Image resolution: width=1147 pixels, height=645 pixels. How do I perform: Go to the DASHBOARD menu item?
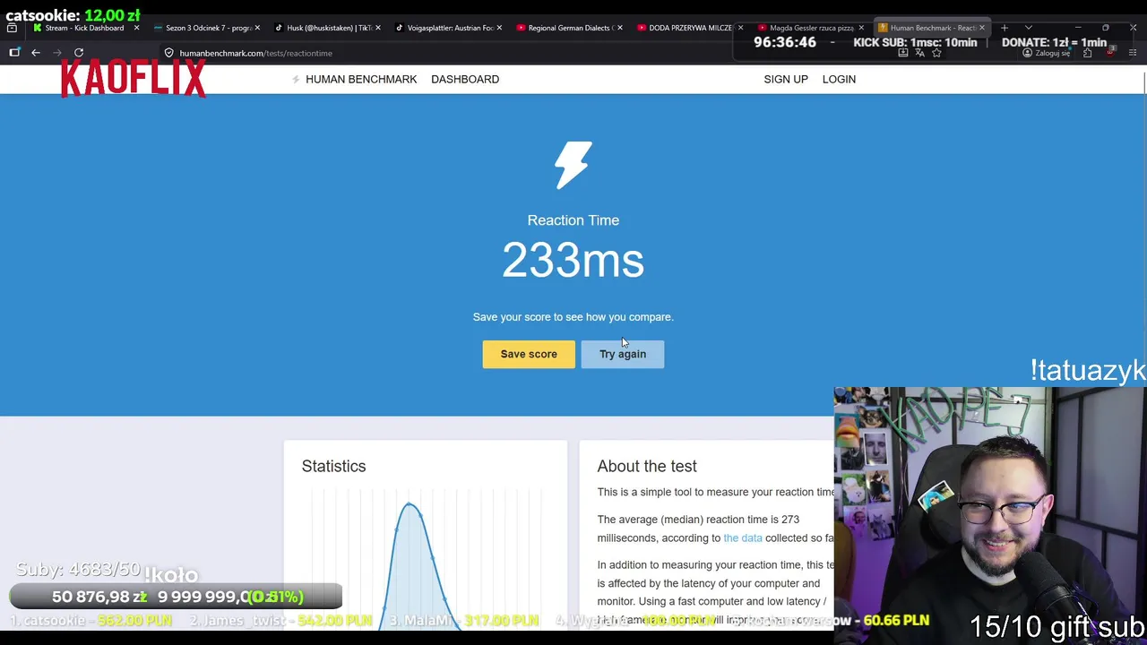465,79
